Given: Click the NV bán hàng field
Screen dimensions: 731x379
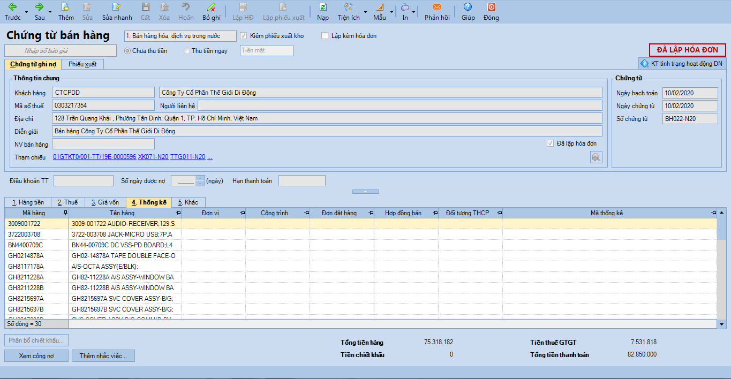Looking at the screenshot, I should click(x=103, y=144).
